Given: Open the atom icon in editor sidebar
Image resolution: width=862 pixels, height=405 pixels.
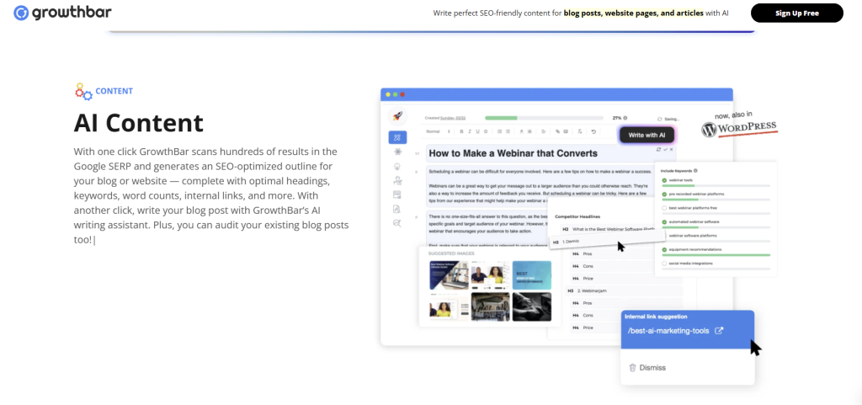Looking at the screenshot, I should pyautogui.click(x=397, y=152).
